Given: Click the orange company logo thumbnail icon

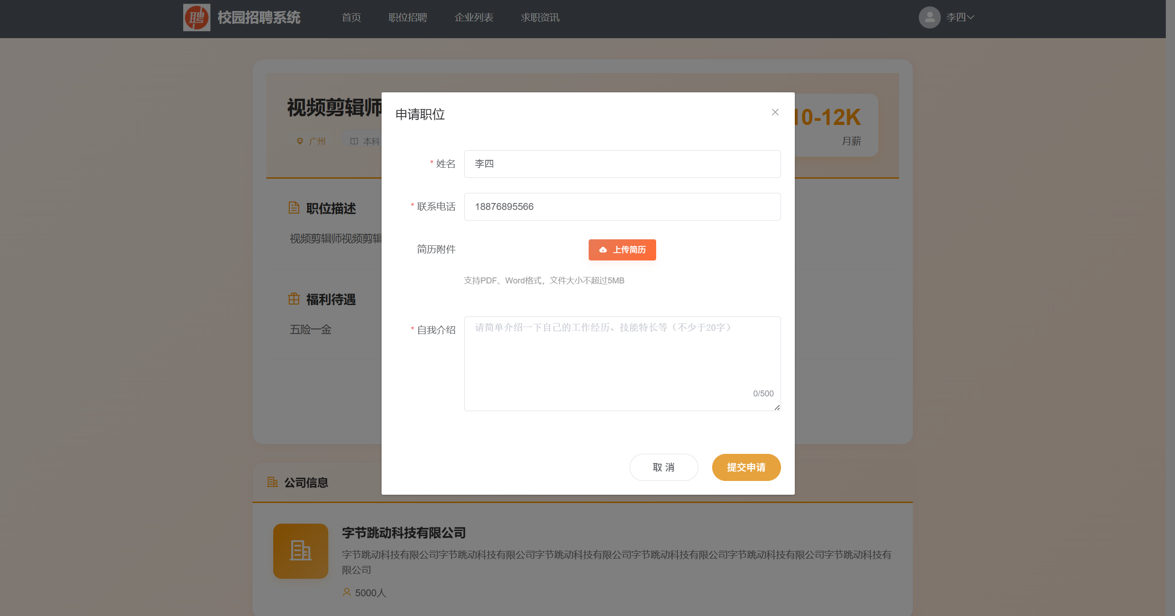Looking at the screenshot, I should coord(300,551).
